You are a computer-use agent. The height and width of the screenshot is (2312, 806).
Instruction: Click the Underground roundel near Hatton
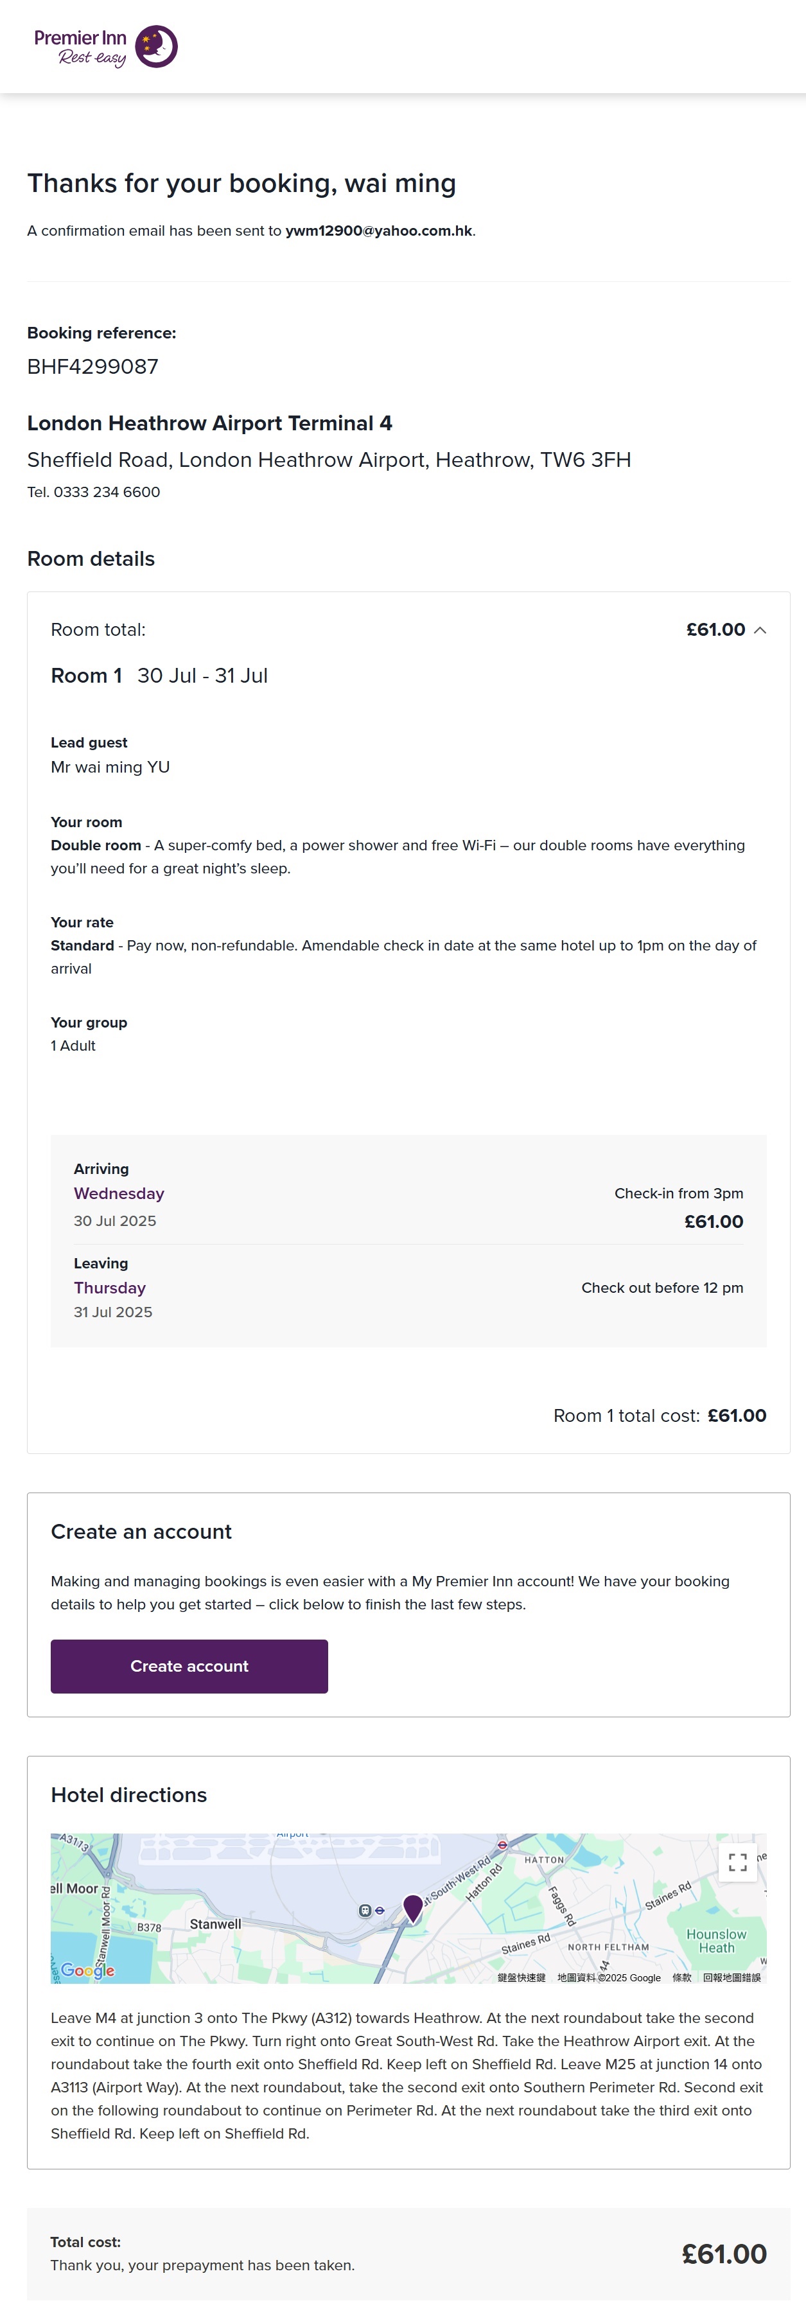[503, 1844]
